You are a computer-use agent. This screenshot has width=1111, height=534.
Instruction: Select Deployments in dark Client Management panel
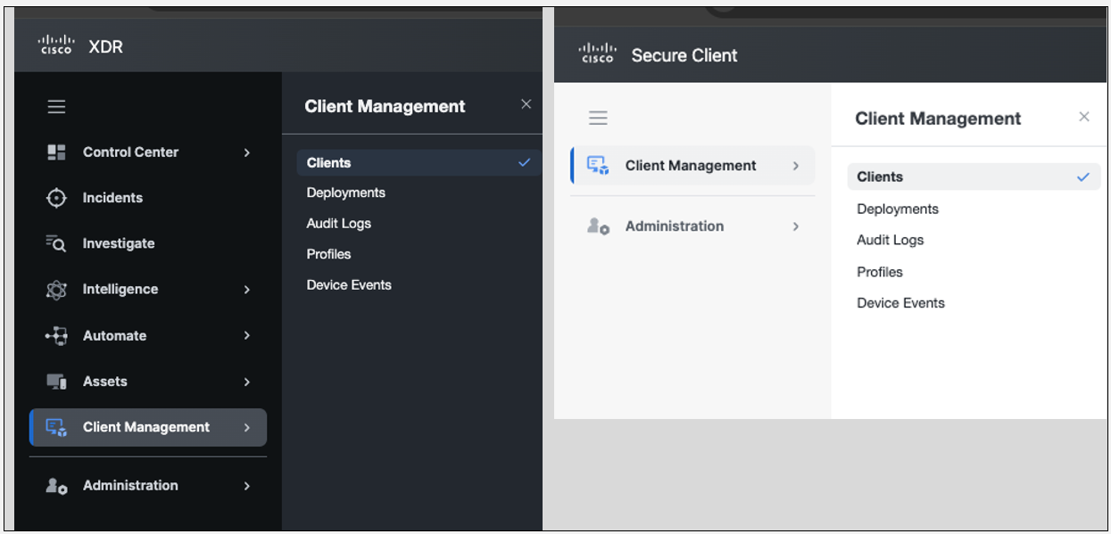346,193
